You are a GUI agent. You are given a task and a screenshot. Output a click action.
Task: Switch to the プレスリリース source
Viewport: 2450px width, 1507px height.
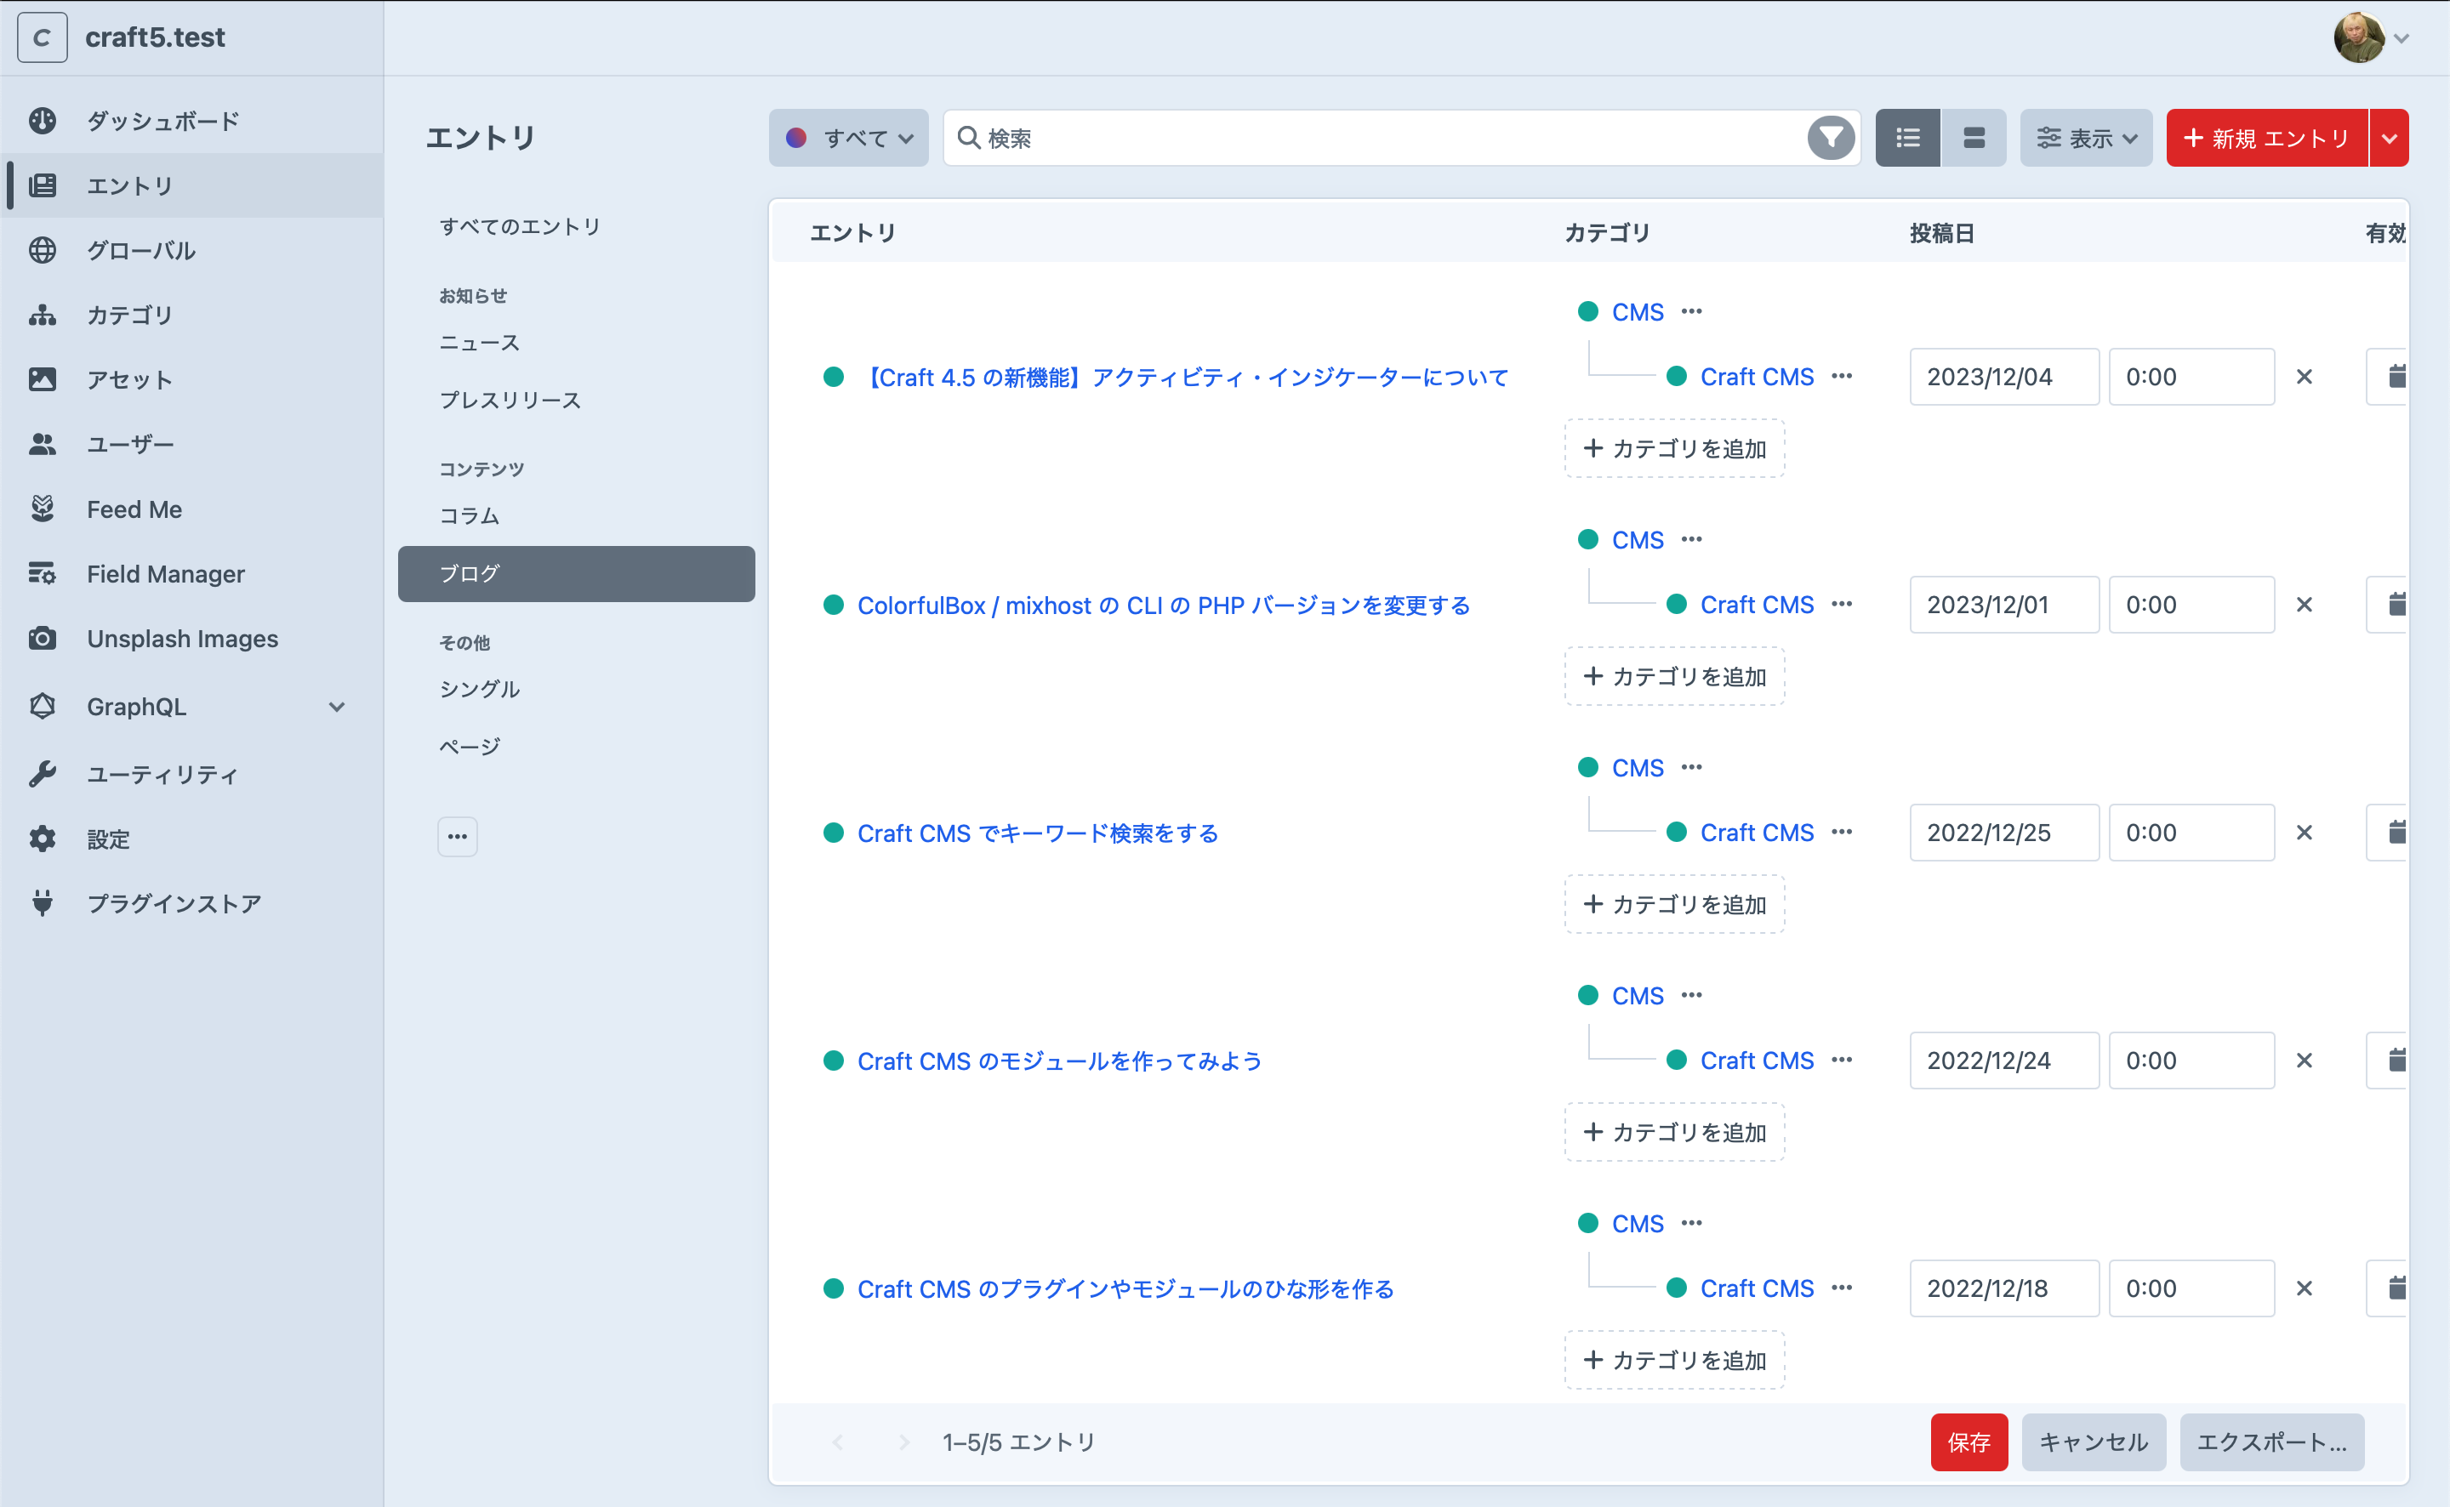(x=510, y=400)
